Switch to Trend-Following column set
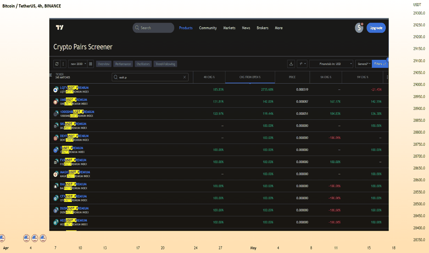This screenshot has width=429, height=253. click(x=165, y=64)
